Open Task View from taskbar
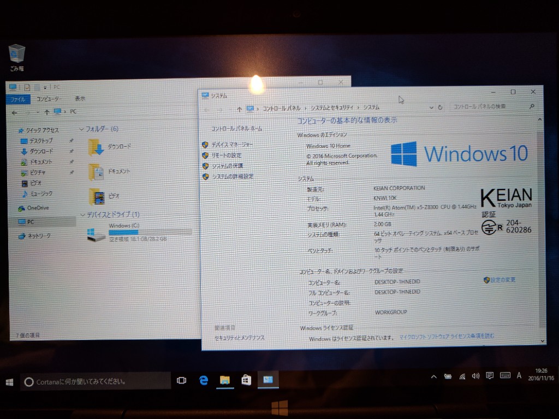The height and width of the screenshot is (419, 559). coord(181,381)
